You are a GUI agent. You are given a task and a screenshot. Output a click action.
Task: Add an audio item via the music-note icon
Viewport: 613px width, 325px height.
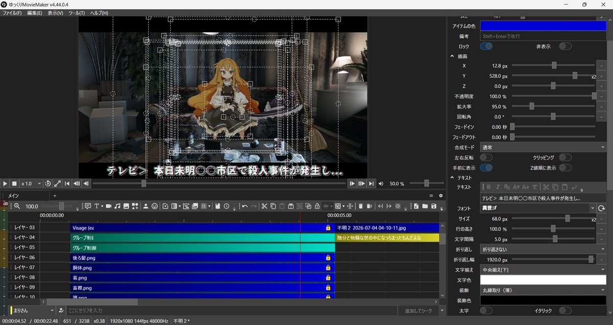[117, 206]
